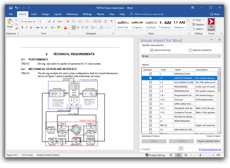
Task: Open the File tab
Action: [x=11, y=14]
